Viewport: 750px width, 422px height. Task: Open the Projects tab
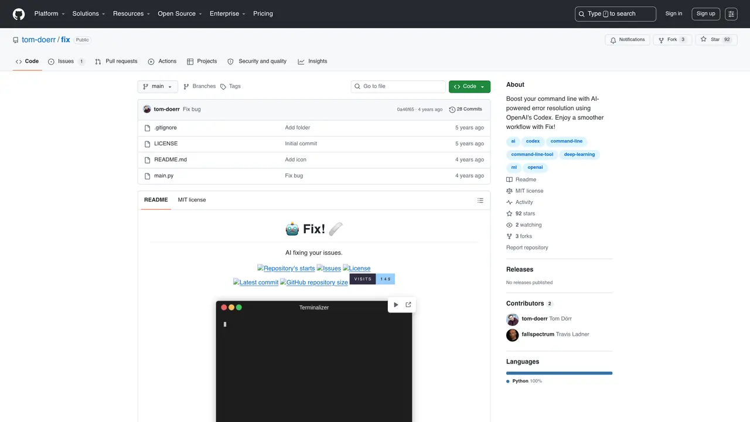pyautogui.click(x=202, y=62)
